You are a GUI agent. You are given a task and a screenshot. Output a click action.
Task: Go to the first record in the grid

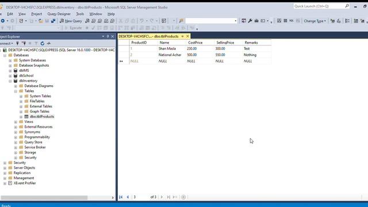(x=121, y=197)
